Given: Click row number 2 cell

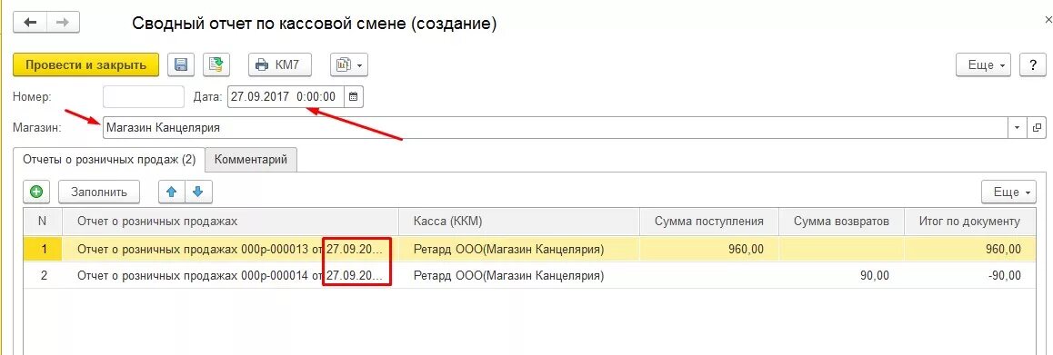Looking at the screenshot, I should [43, 276].
